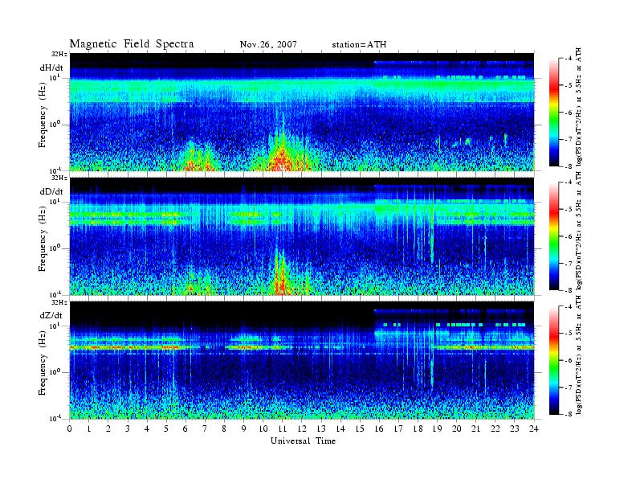Click hour tick "1" on the time axis
Screen dimensions: 636x492
click(89, 429)
